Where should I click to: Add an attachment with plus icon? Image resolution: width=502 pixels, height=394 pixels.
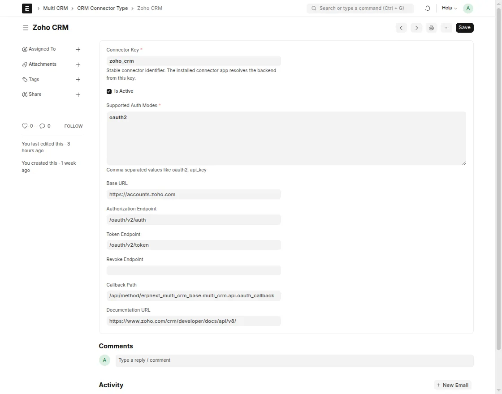[78, 64]
